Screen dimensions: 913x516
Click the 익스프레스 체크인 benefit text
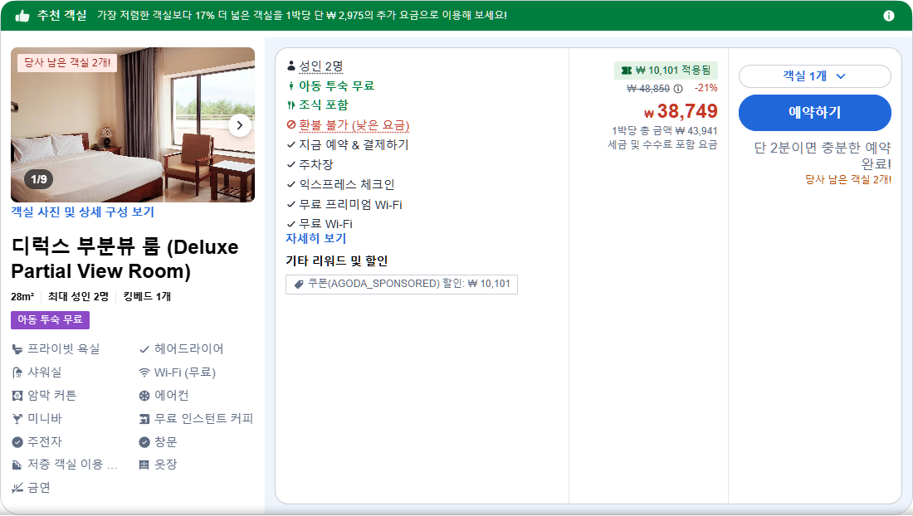pyautogui.click(x=346, y=185)
